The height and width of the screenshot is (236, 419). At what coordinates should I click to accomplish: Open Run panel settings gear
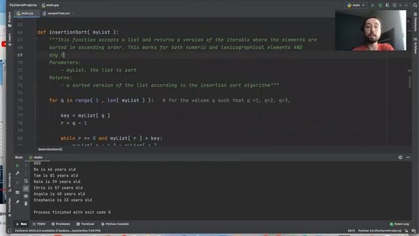400,157
